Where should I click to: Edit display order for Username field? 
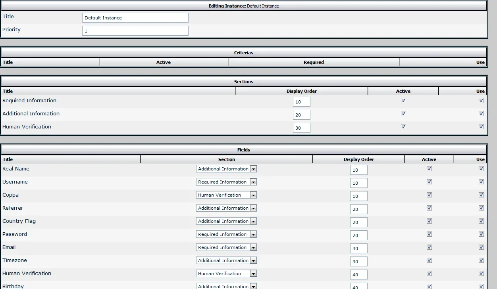tap(359, 183)
